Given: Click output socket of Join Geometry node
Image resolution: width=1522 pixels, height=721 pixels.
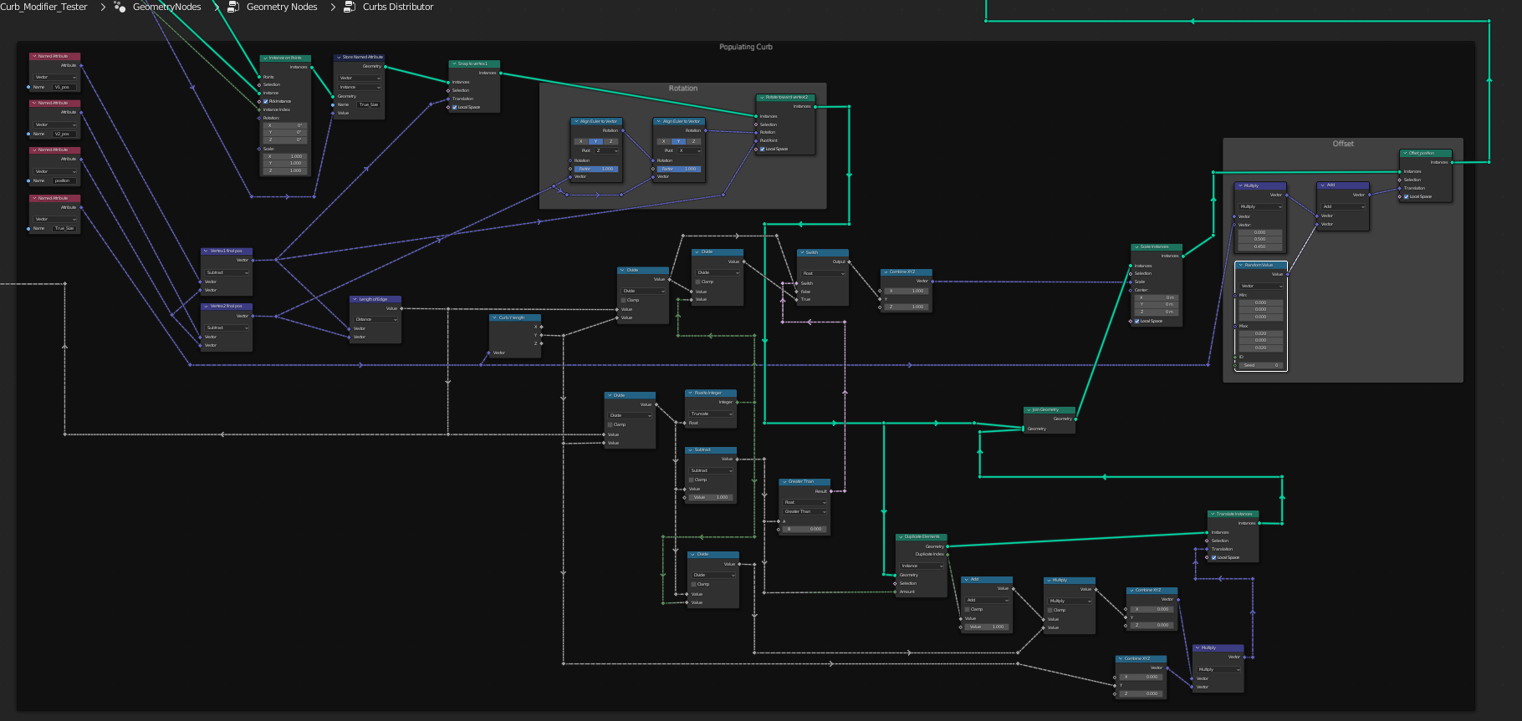Looking at the screenshot, I should click(1075, 419).
